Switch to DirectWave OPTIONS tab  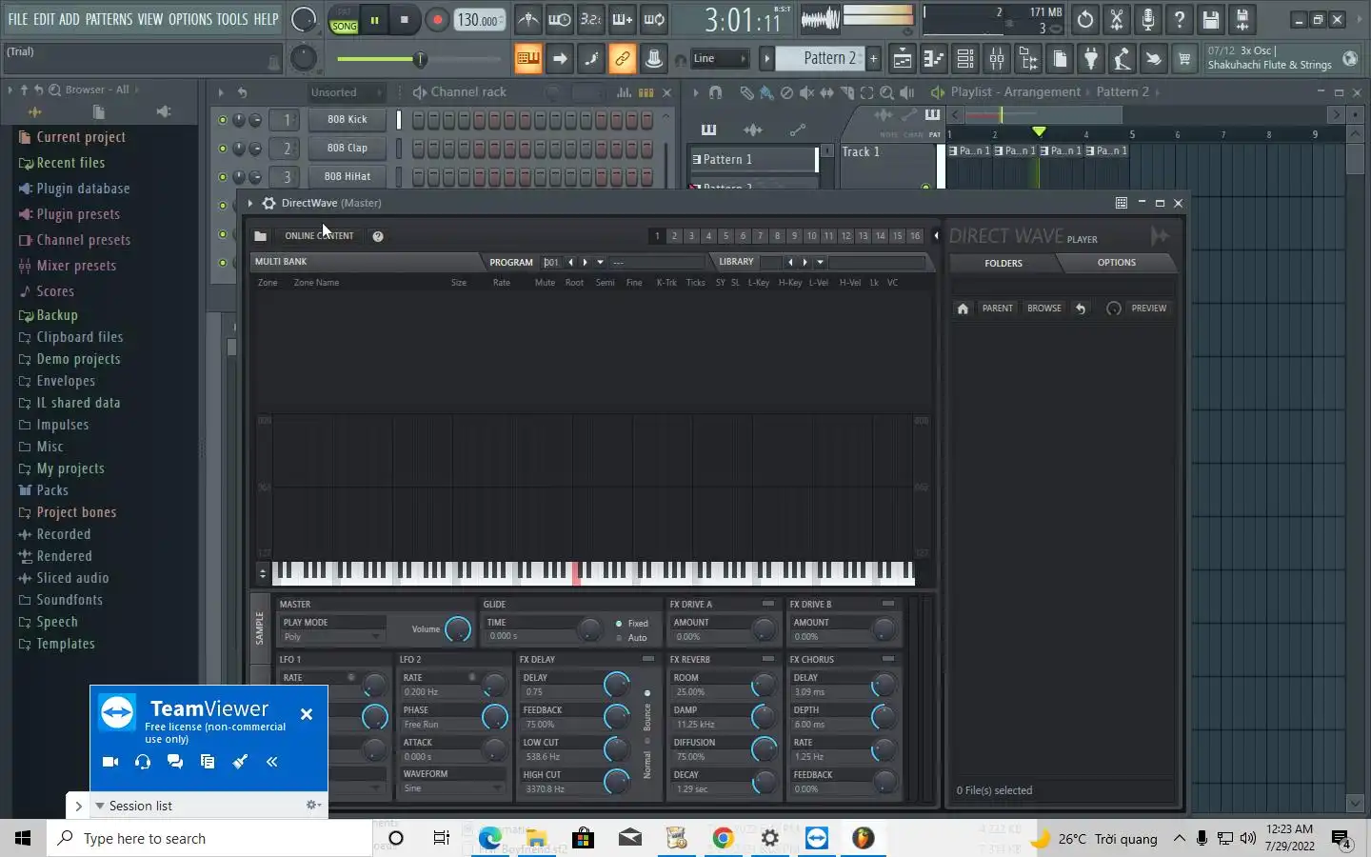point(1116,263)
